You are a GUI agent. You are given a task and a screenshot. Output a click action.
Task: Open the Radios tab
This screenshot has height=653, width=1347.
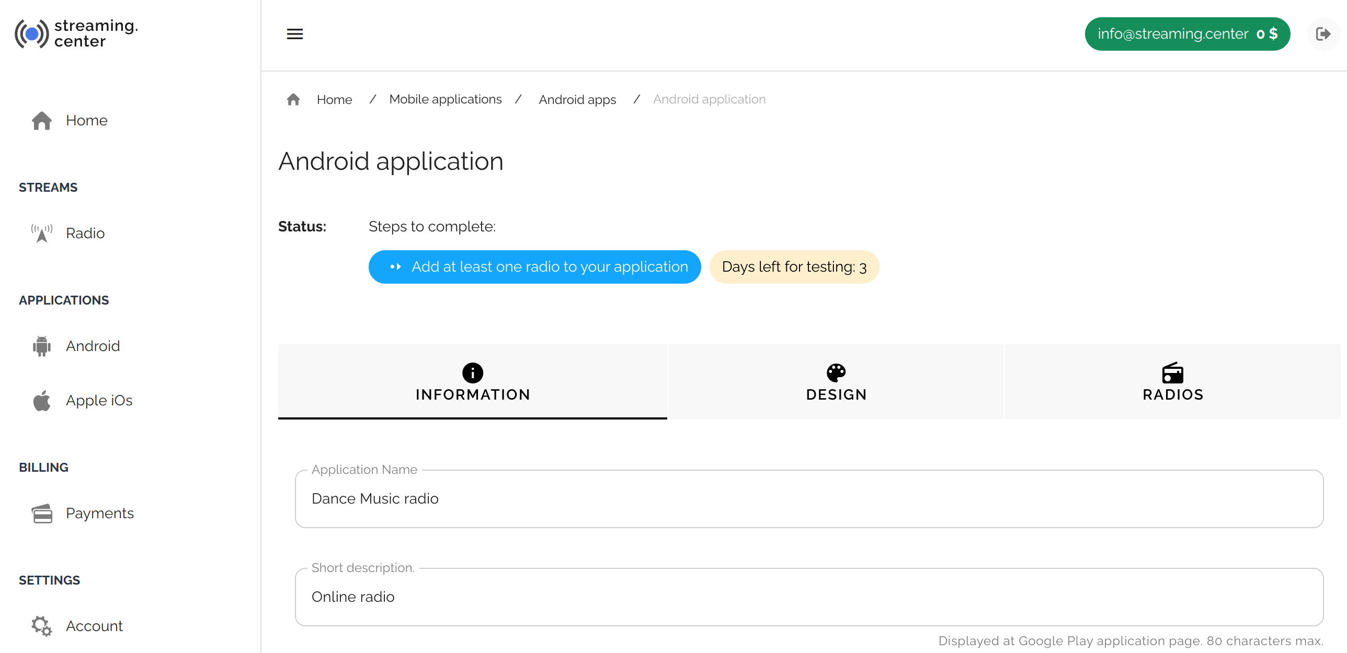[x=1173, y=381]
